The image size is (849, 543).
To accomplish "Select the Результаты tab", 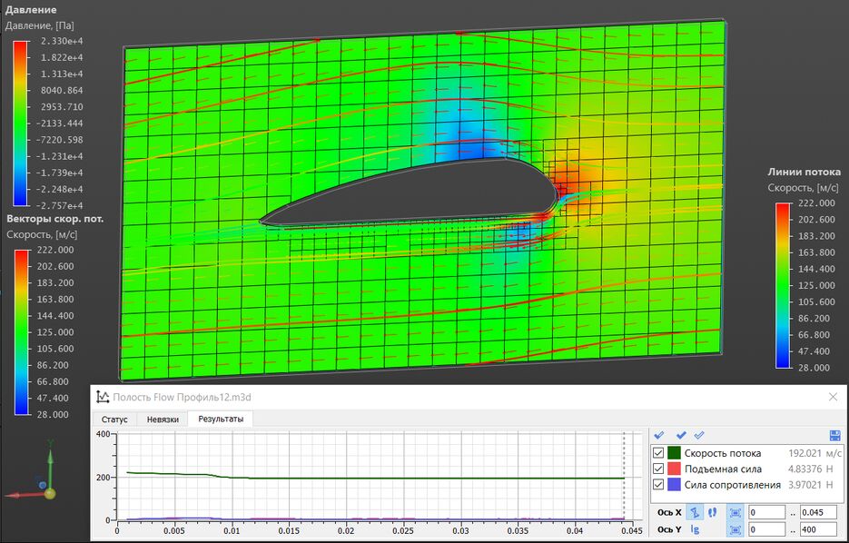I will pos(220,420).
